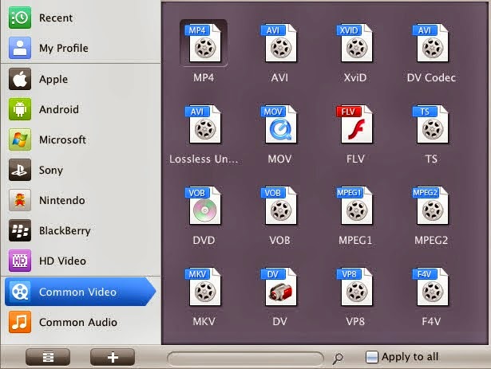Focus the format search field
Screen dimensions: 491x369
(x=246, y=359)
